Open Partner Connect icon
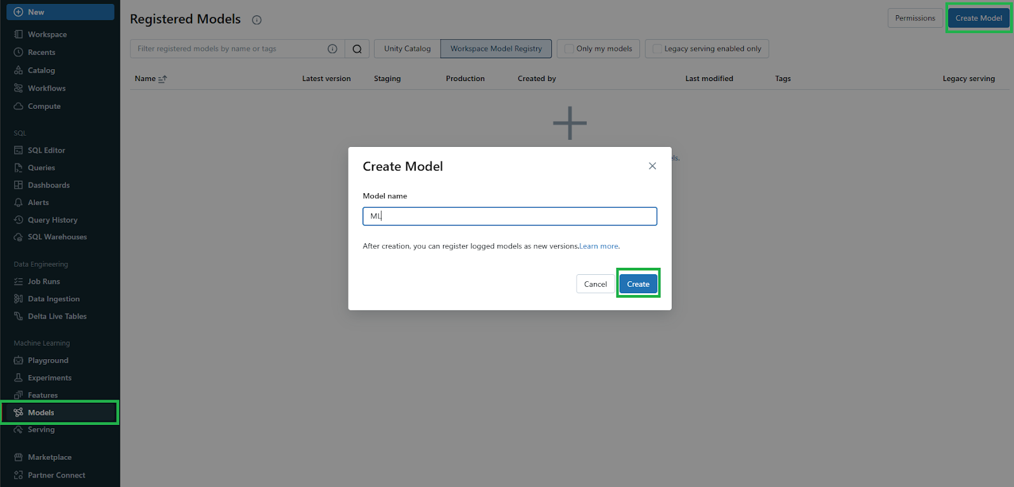Screen dimensions: 1014x487 pos(18,475)
